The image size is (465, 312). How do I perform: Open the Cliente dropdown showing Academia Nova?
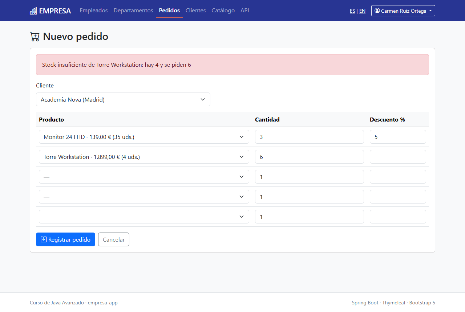[123, 99]
